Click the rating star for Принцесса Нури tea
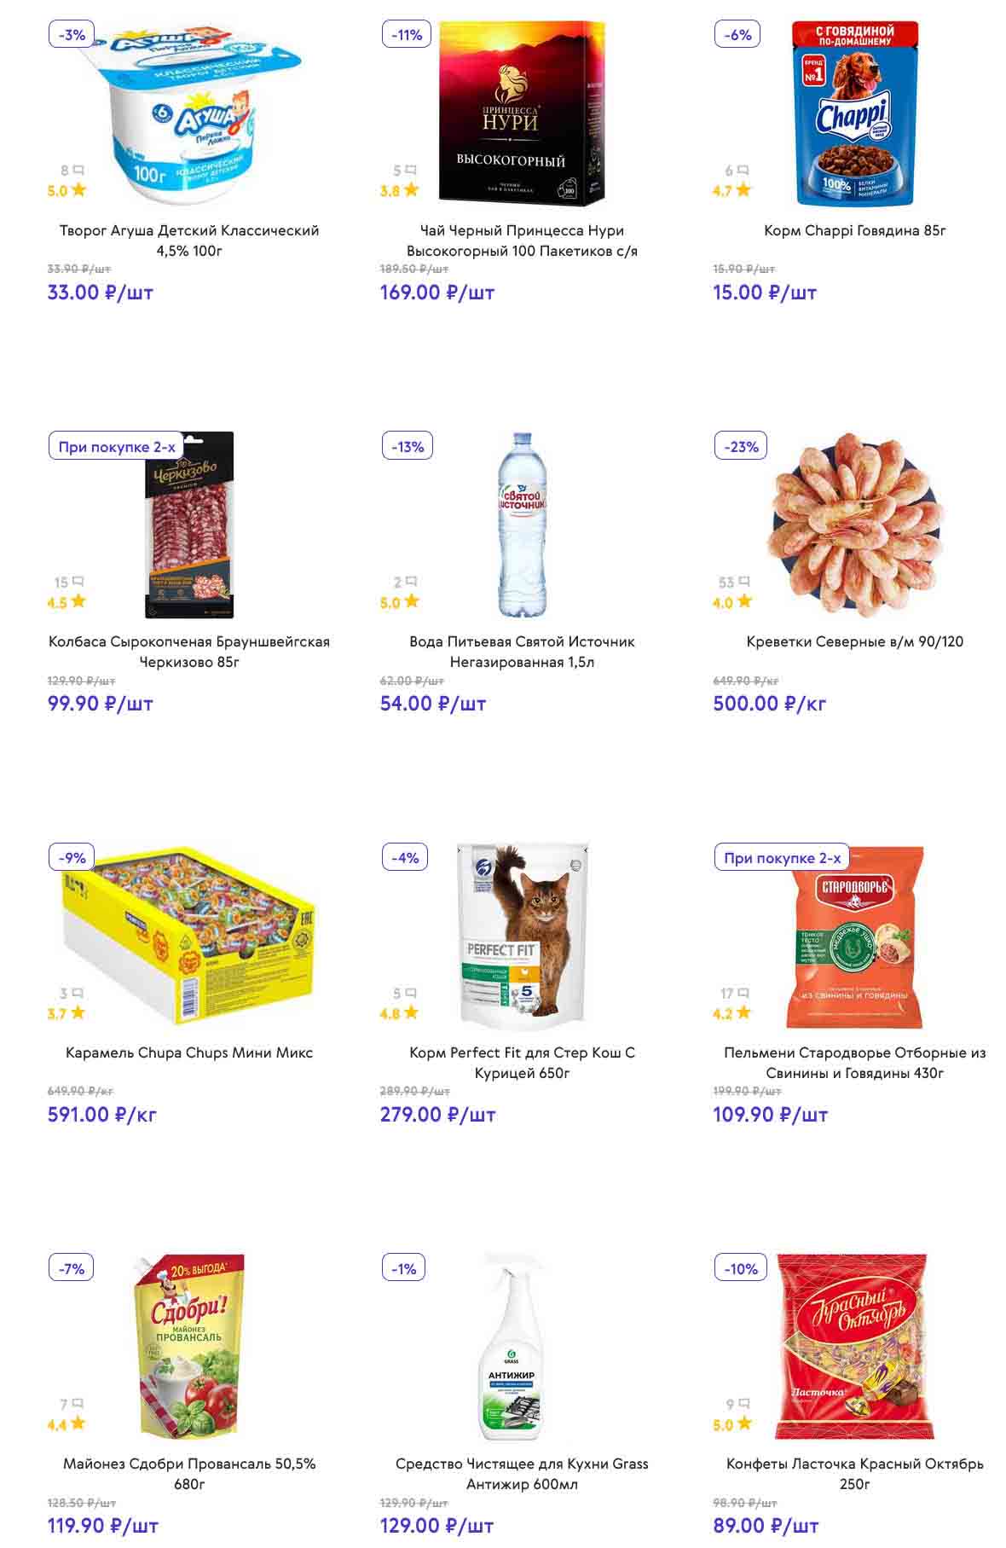 click(x=411, y=190)
